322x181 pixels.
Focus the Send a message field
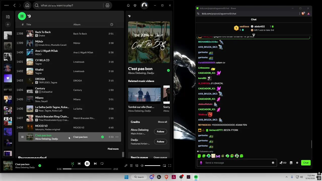click(237, 163)
